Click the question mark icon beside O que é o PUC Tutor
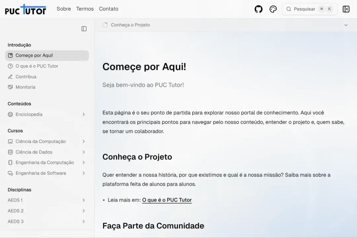The image size is (357, 238). (10, 66)
